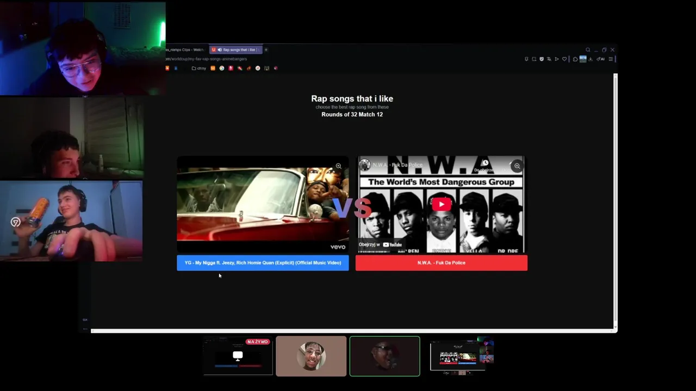The width and height of the screenshot is (696, 391).
Task: Open the orange bookmark beside chiny folder
Action: 213,68
